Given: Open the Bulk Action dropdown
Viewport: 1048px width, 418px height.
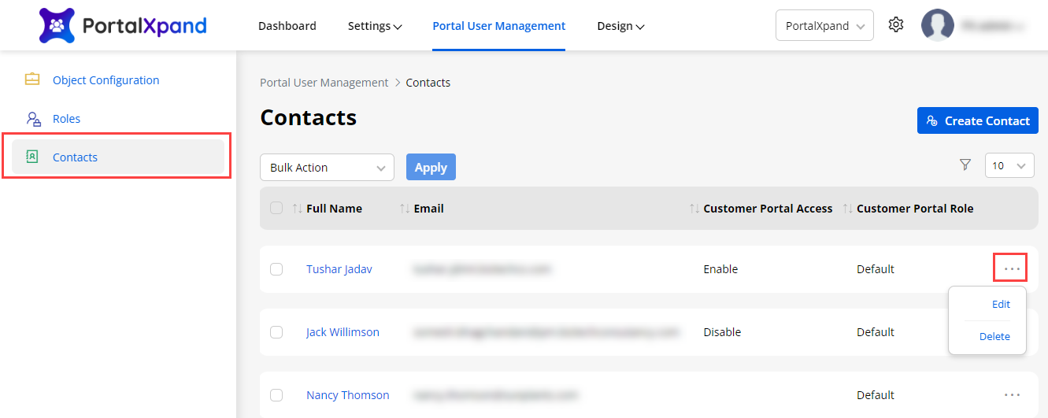Looking at the screenshot, I should (x=327, y=168).
